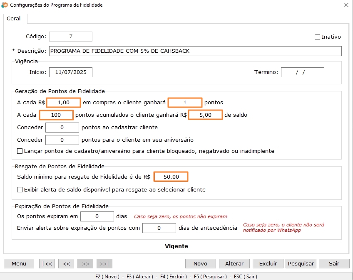This screenshot has height=280, width=353.
Task: Click the next record navigation icon
Action: (85, 263)
